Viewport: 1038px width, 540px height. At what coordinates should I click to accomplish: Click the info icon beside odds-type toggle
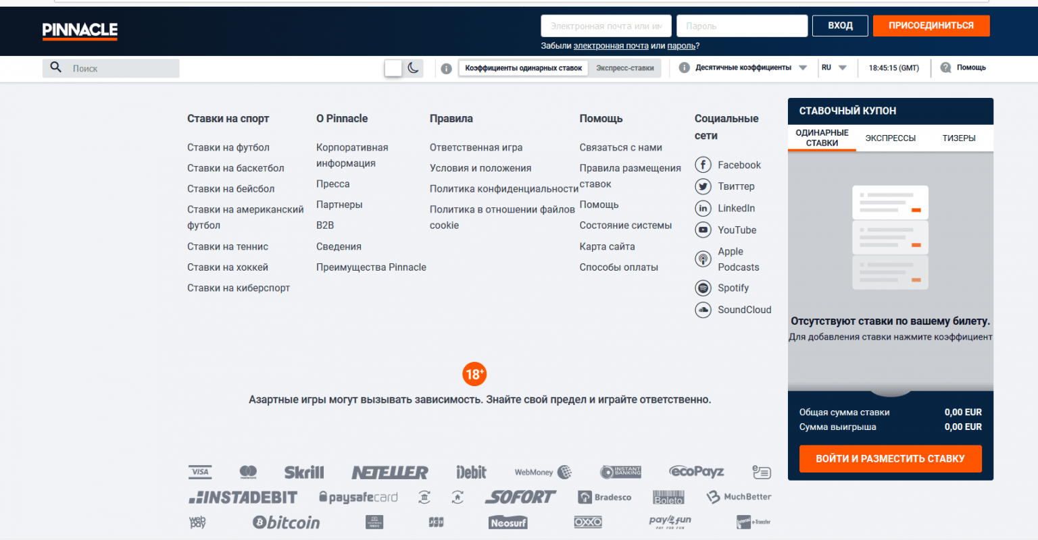point(446,68)
